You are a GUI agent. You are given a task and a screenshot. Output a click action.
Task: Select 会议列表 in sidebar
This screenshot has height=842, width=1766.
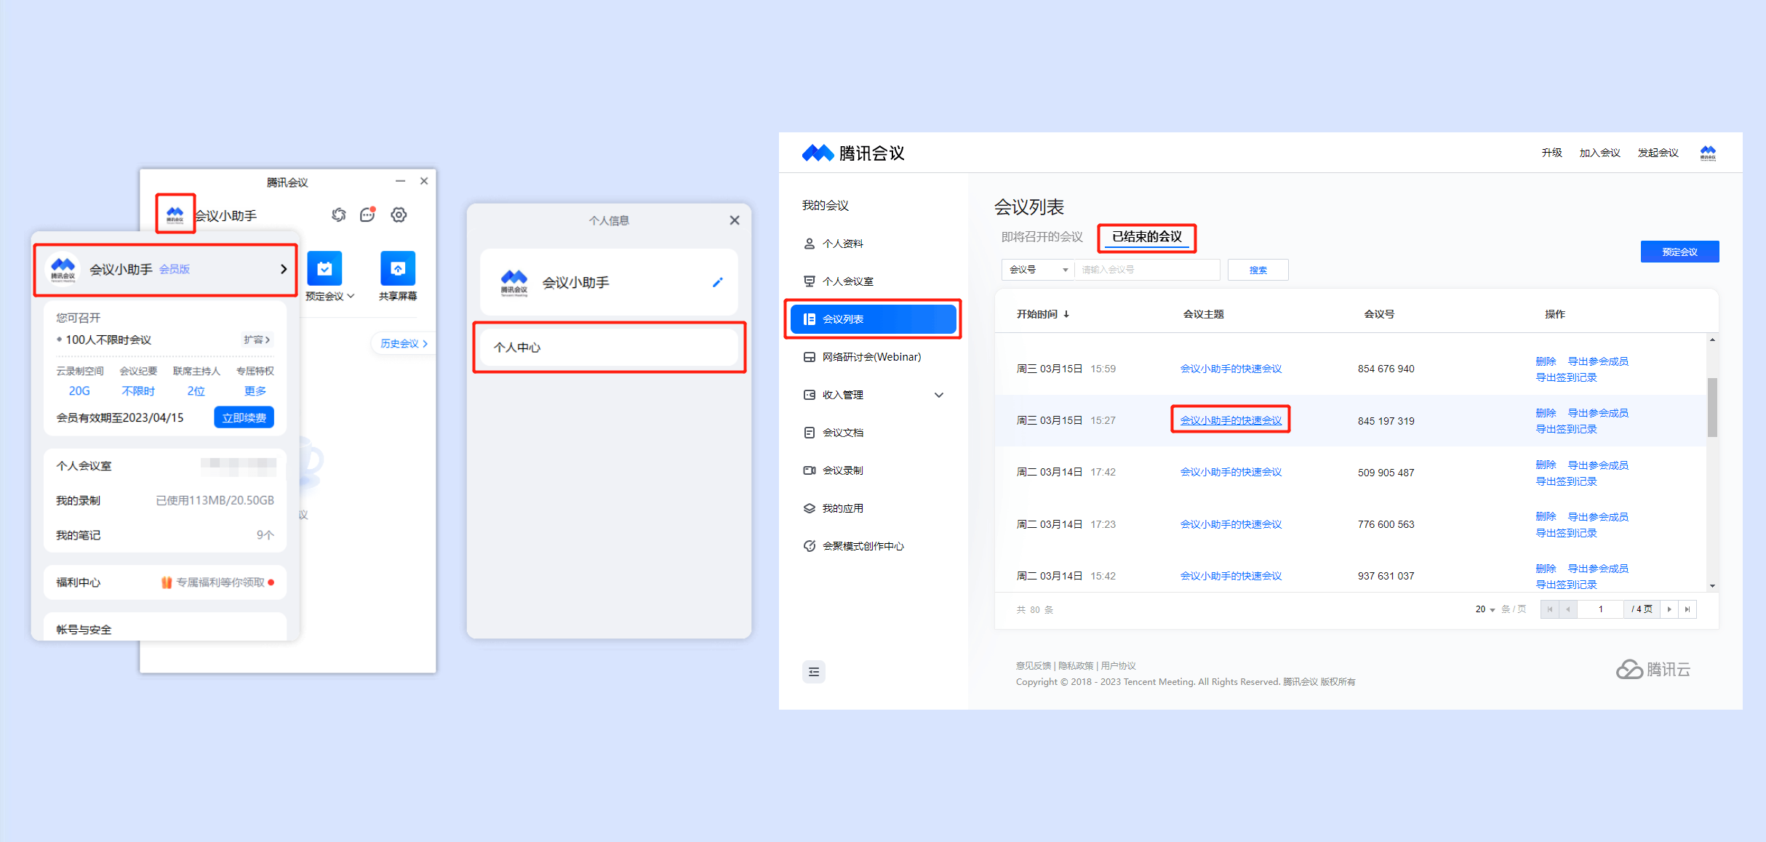pos(873,319)
